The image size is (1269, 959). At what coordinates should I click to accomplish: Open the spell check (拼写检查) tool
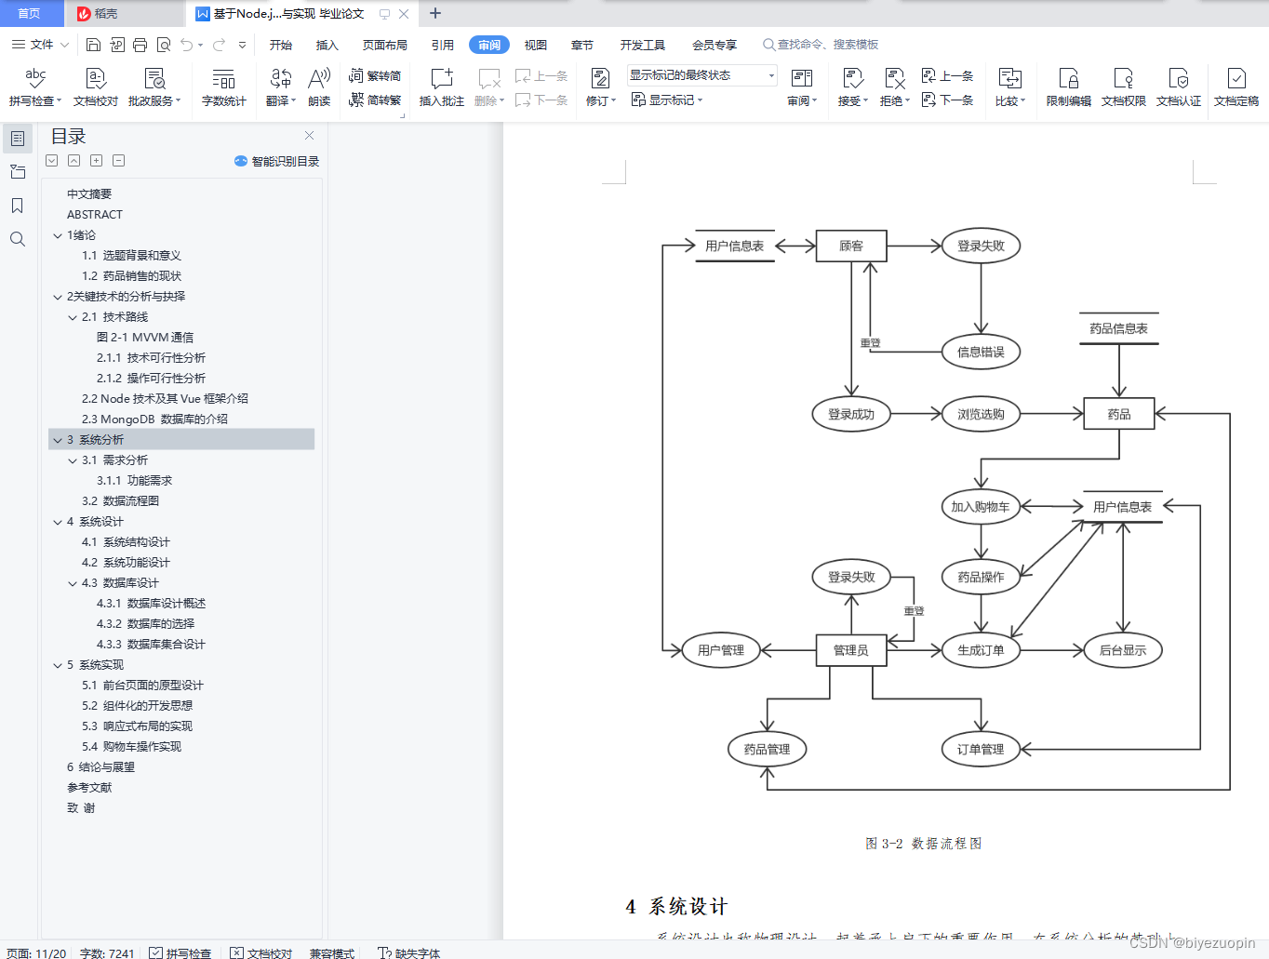coord(35,87)
